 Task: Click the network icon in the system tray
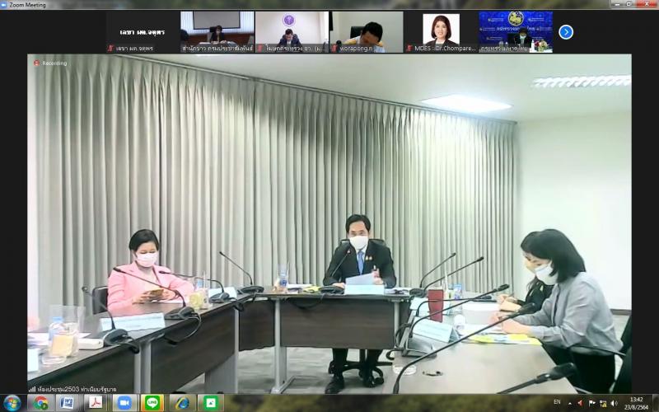tap(603, 404)
